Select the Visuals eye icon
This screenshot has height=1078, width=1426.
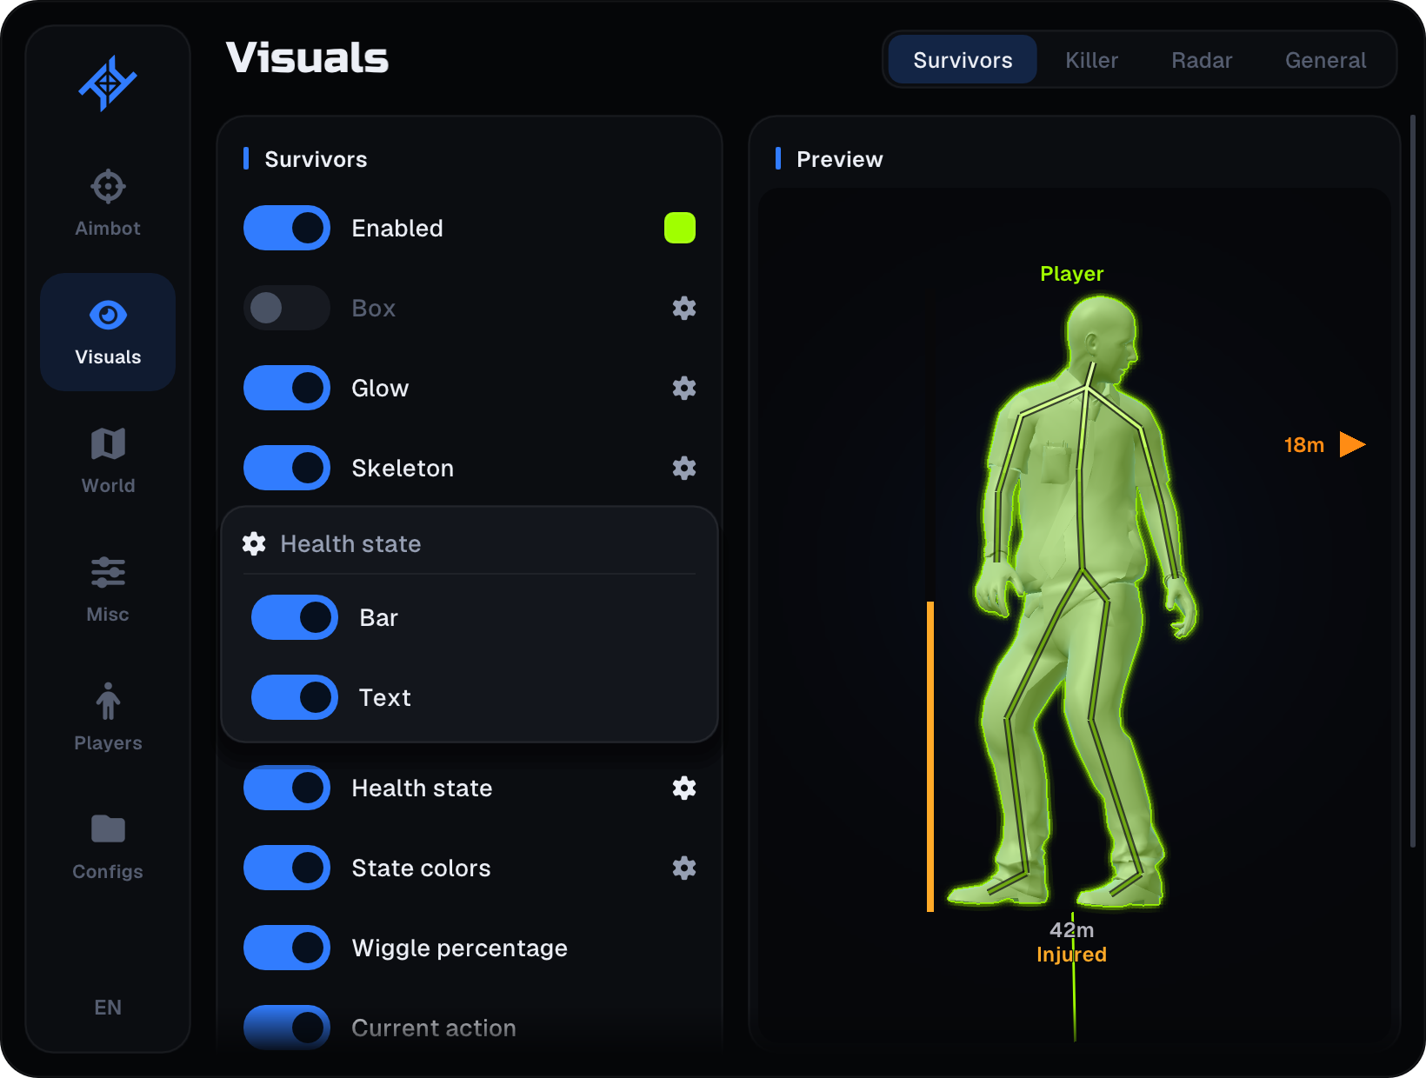tap(108, 315)
